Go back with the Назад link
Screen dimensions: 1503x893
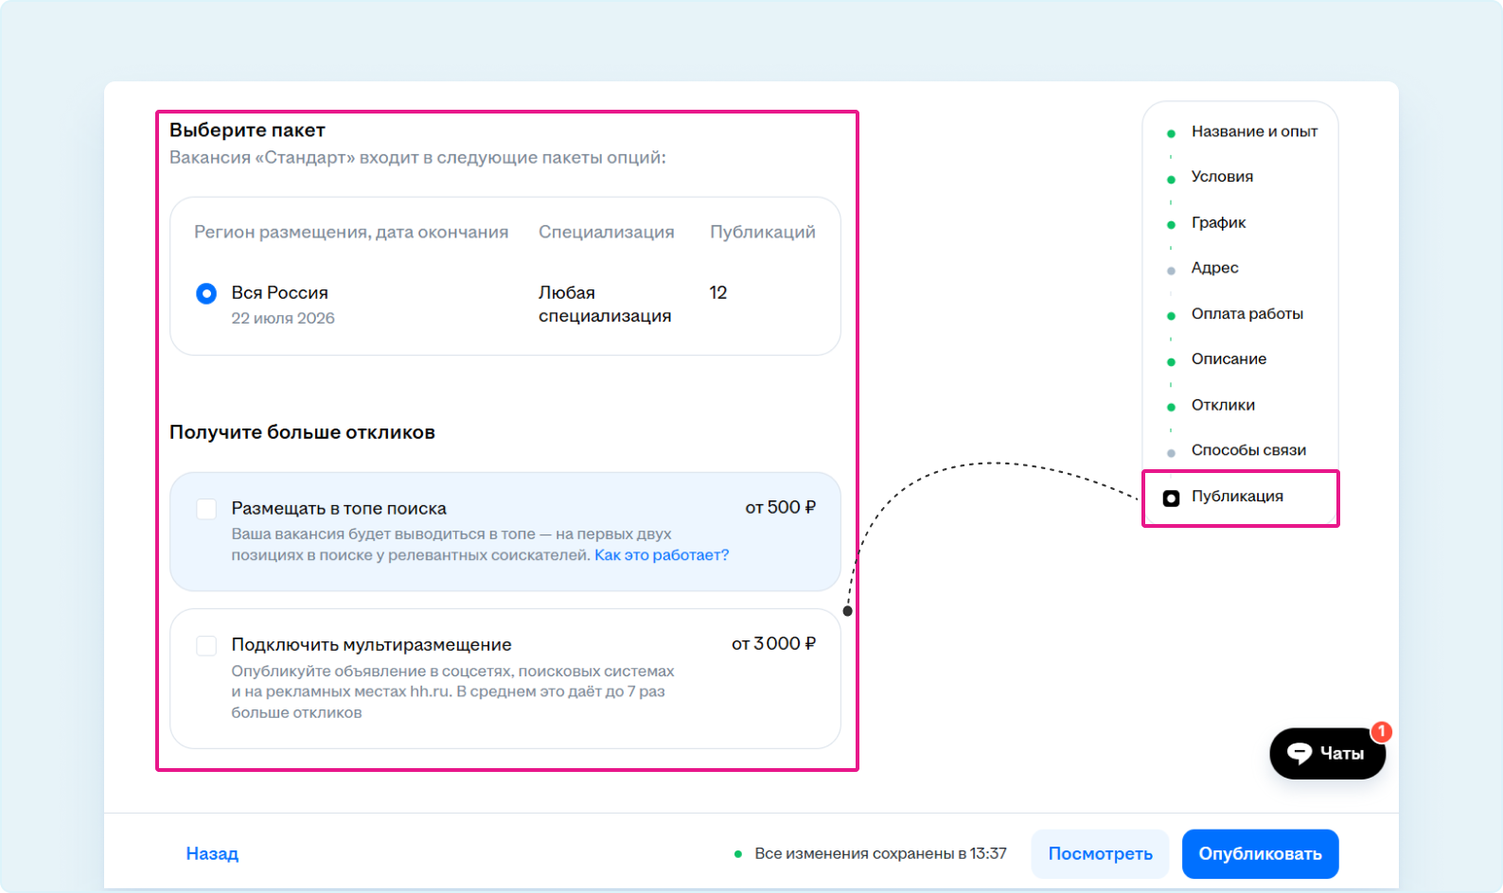click(x=212, y=853)
